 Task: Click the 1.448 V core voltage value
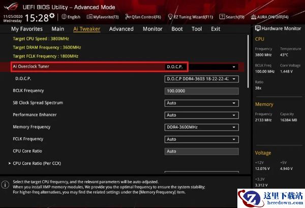[286, 71]
